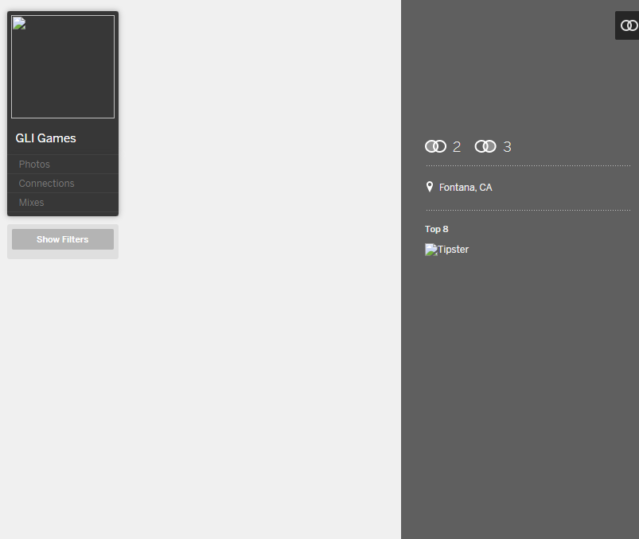Click the location pin icon

click(430, 187)
